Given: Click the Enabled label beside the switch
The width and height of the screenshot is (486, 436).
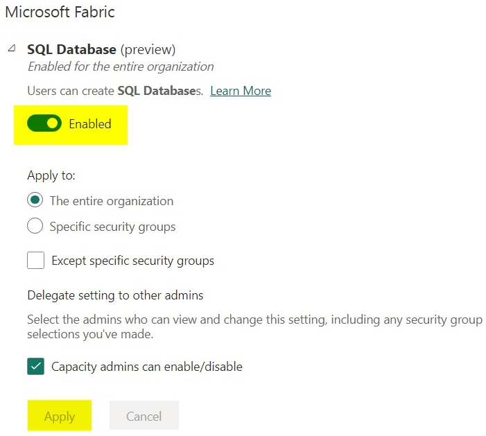Looking at the screenshot, I should tap(90, 124).
